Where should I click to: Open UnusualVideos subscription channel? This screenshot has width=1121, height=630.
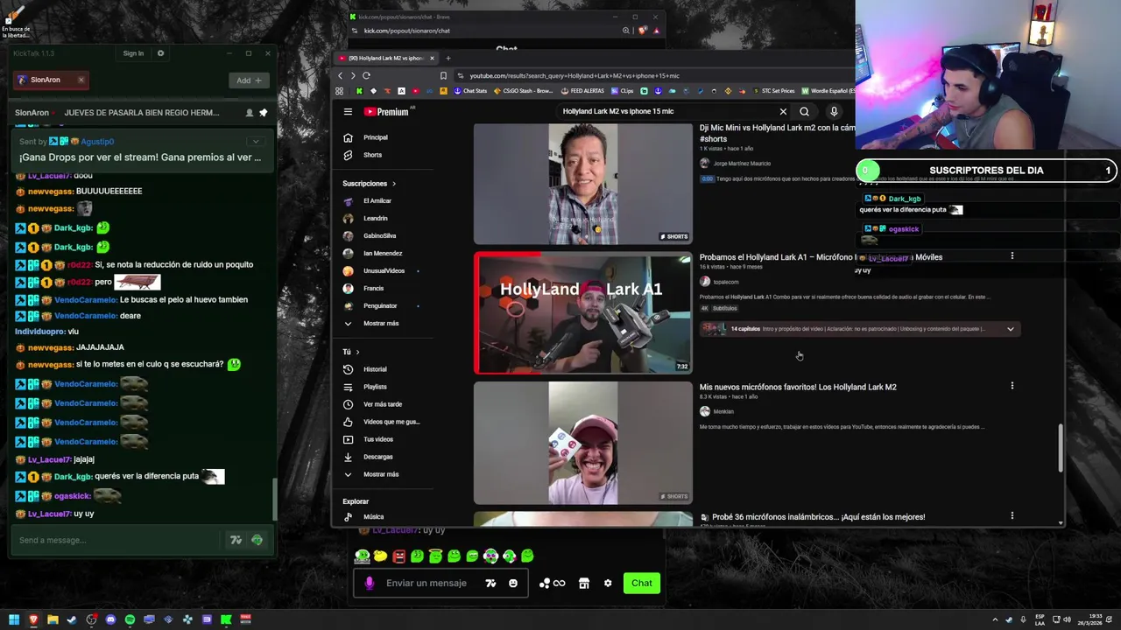pyautogui.click(x=384, y=271)
